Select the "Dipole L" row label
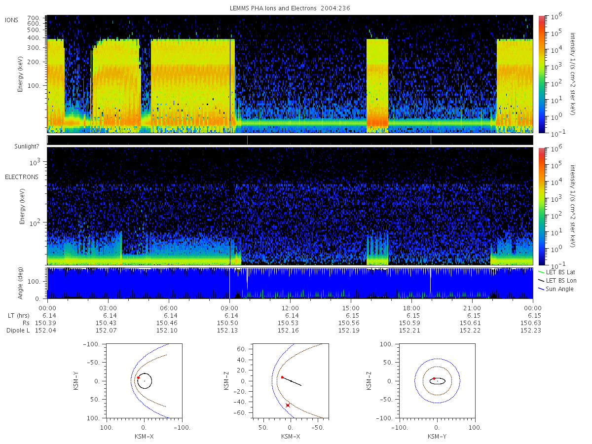 (18, 330)
